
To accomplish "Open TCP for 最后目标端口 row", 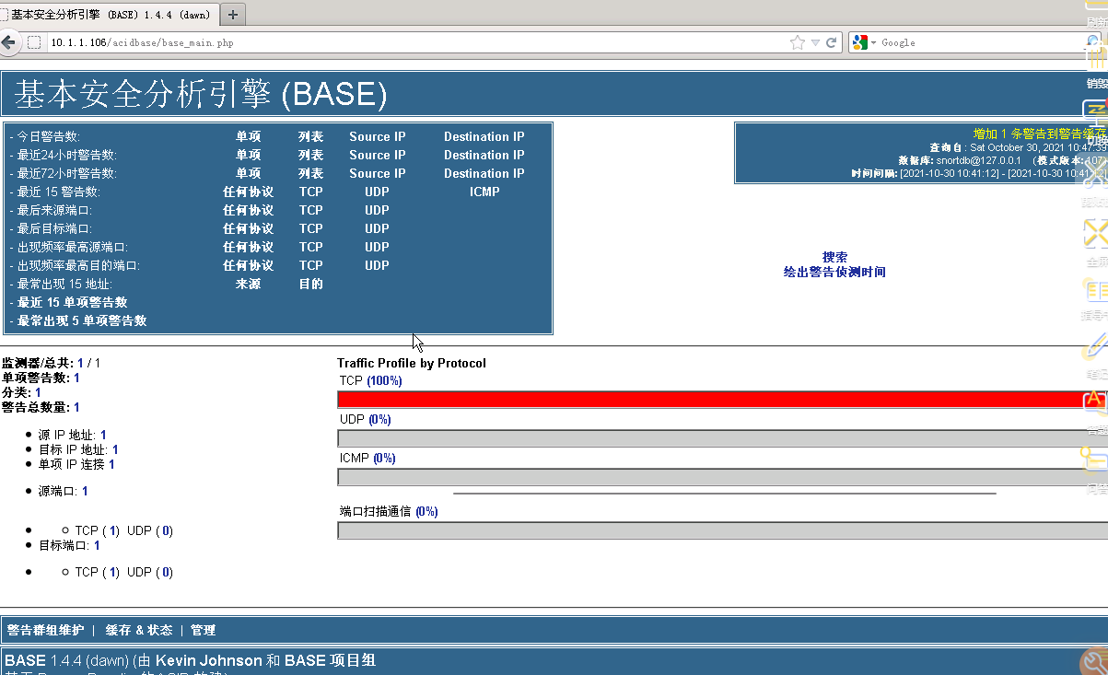I will pyautogui.click(x=311, y=228).
